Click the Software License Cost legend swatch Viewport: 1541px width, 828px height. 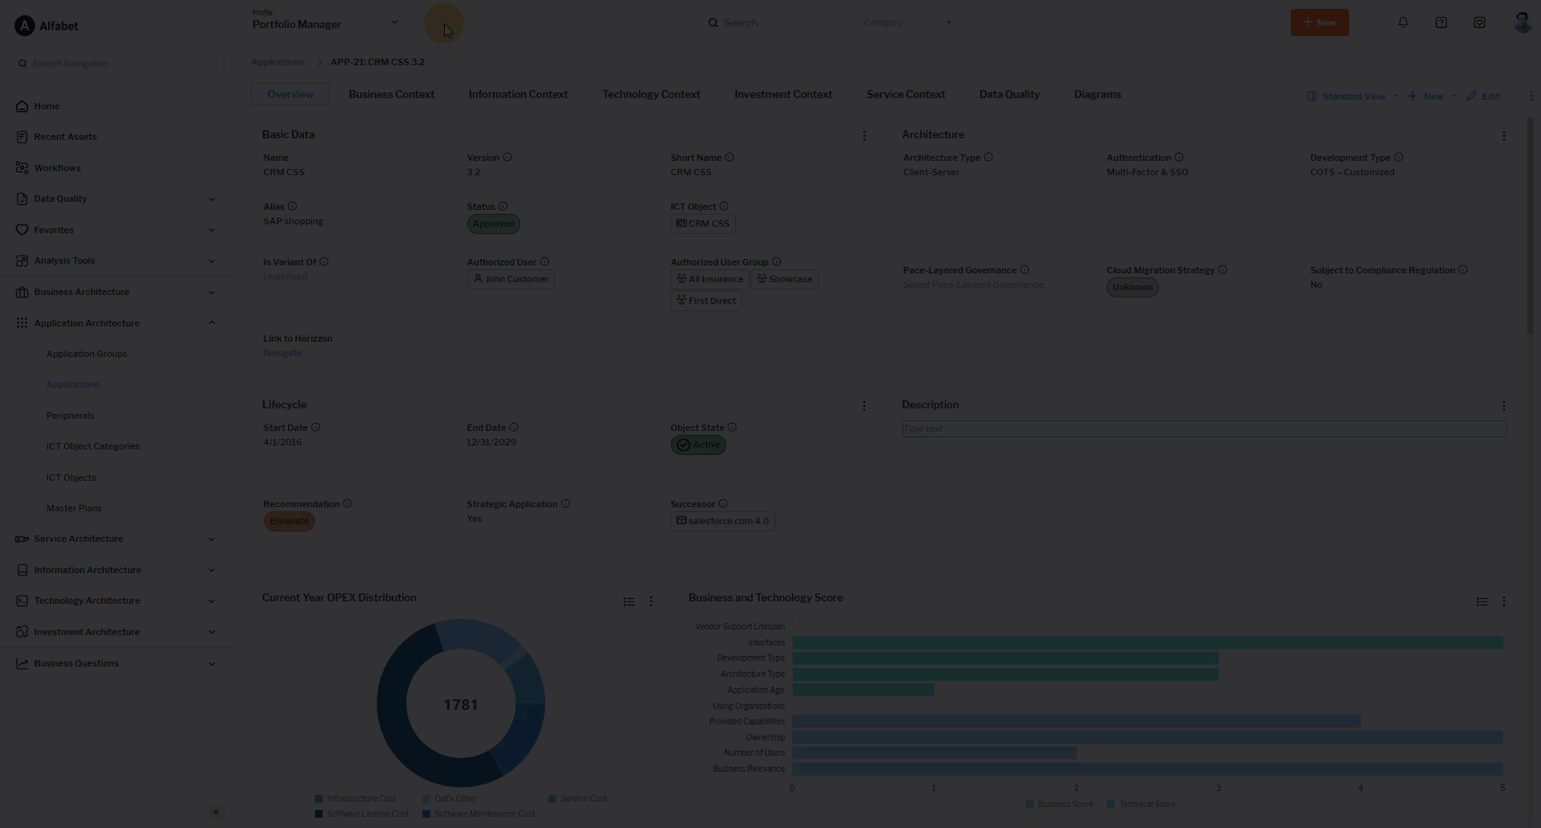(x=319, y=814)
